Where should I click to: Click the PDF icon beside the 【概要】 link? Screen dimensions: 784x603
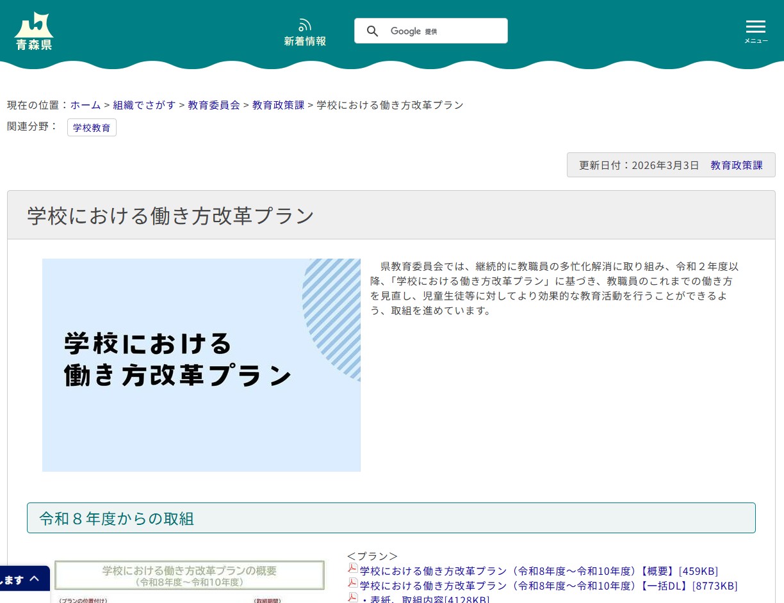click(352, 568)
